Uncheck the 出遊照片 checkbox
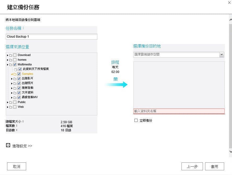232x175 pixels. 19,83
